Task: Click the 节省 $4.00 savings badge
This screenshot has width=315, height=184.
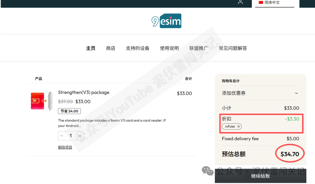Action: coord(69,111)
